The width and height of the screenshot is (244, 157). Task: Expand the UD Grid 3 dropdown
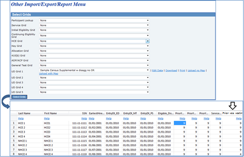click(x=94, y=83)
